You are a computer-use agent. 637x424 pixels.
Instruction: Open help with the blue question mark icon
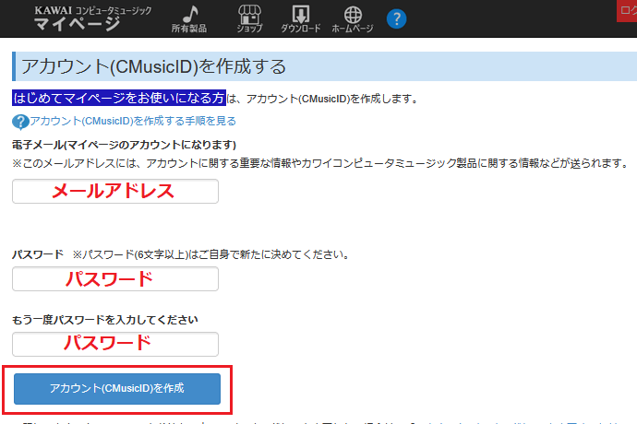click(397, 18)
